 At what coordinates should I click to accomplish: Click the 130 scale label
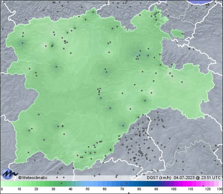coord(220,189)
